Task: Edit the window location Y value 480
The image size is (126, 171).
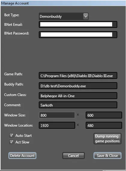Action: (x=104, y=125)
